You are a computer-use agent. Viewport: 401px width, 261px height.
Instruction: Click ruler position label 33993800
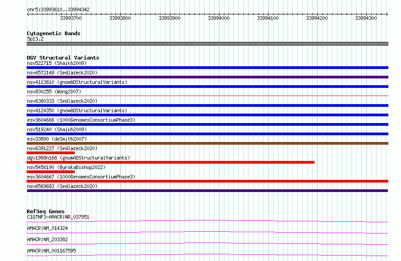(x=120, y=18)
